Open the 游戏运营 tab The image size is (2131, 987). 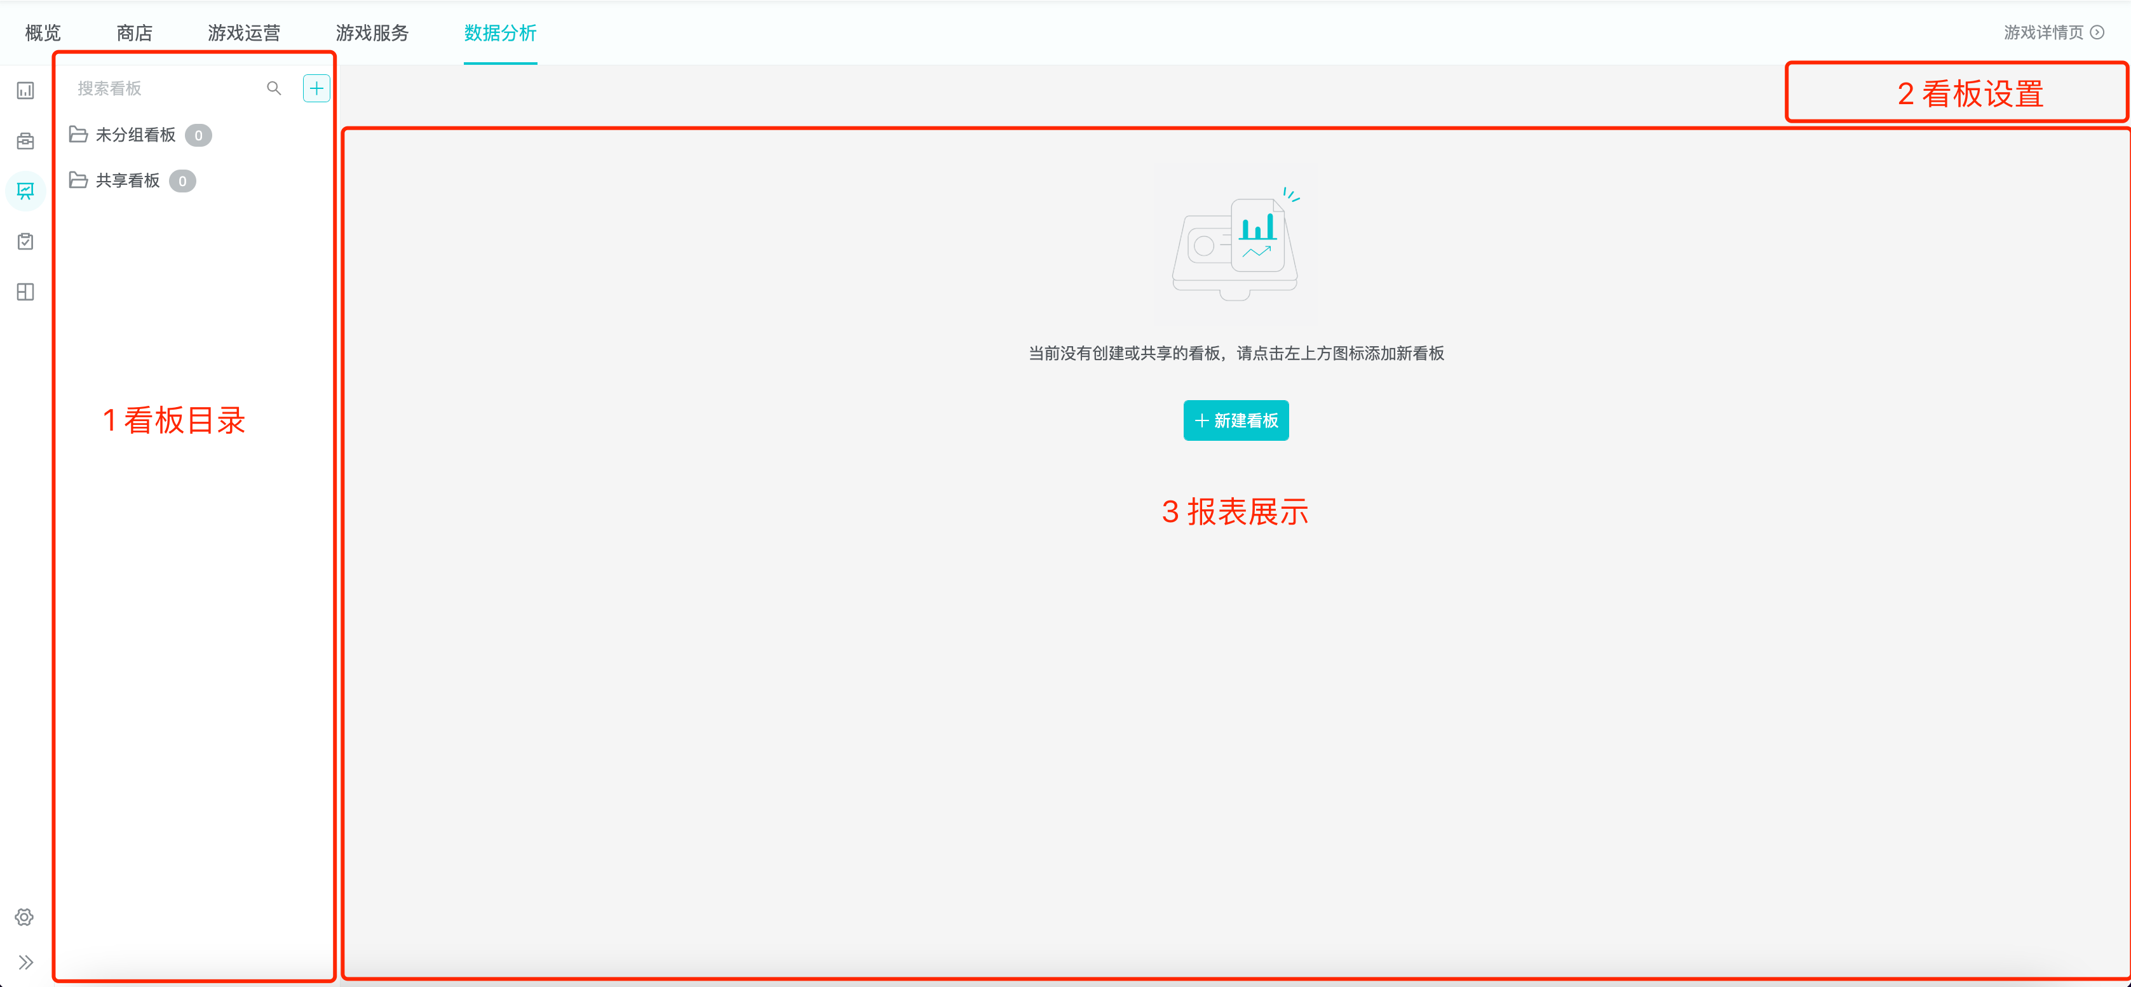pos(244,33)
